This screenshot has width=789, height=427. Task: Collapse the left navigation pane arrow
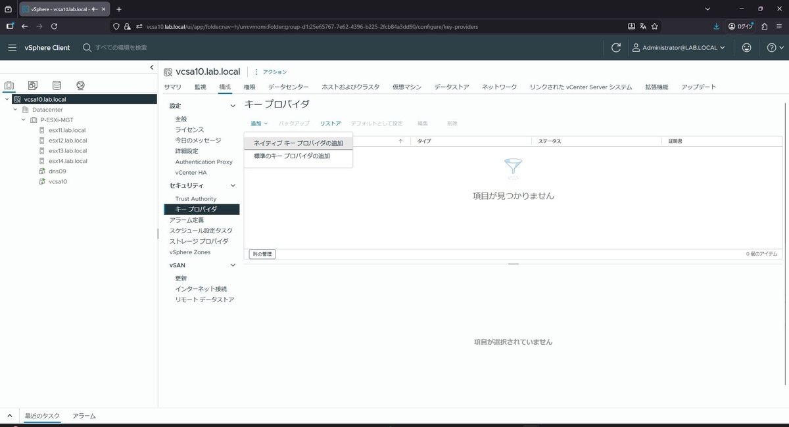[151, 68]
